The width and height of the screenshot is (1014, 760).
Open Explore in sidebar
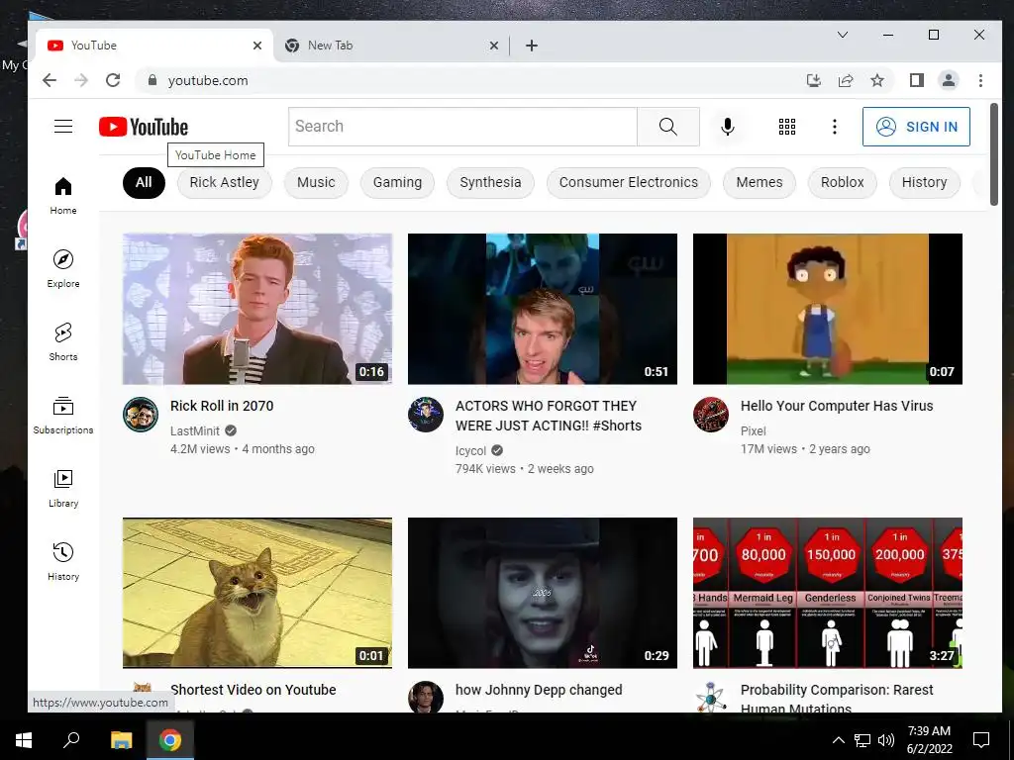pyautogui.click(x=63, y=269)
